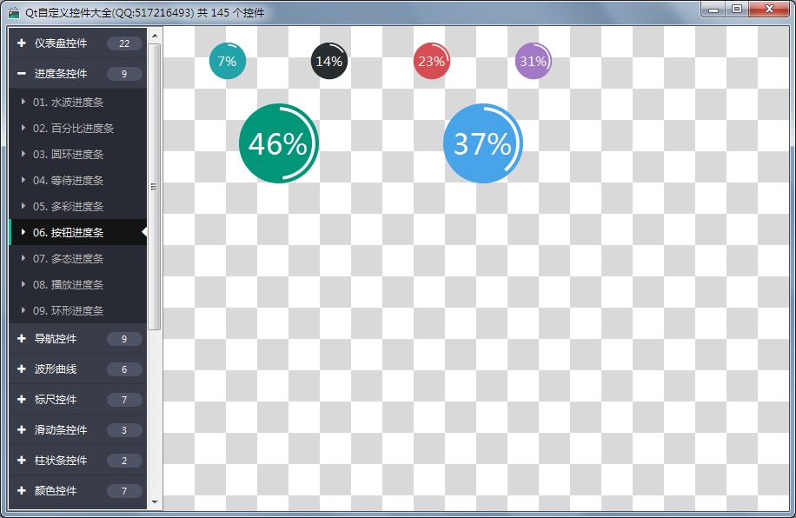796x518 pixels.
Task: Expand the 标尺控件 category
Action: click(77, 400)
